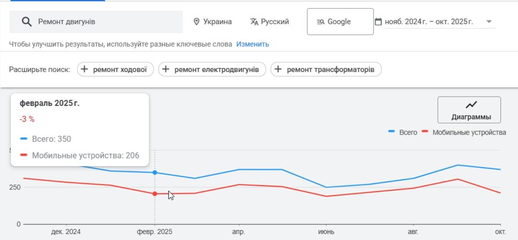Click the calendar icon by date range
This screenshot has width=518, height=240.
378,22
